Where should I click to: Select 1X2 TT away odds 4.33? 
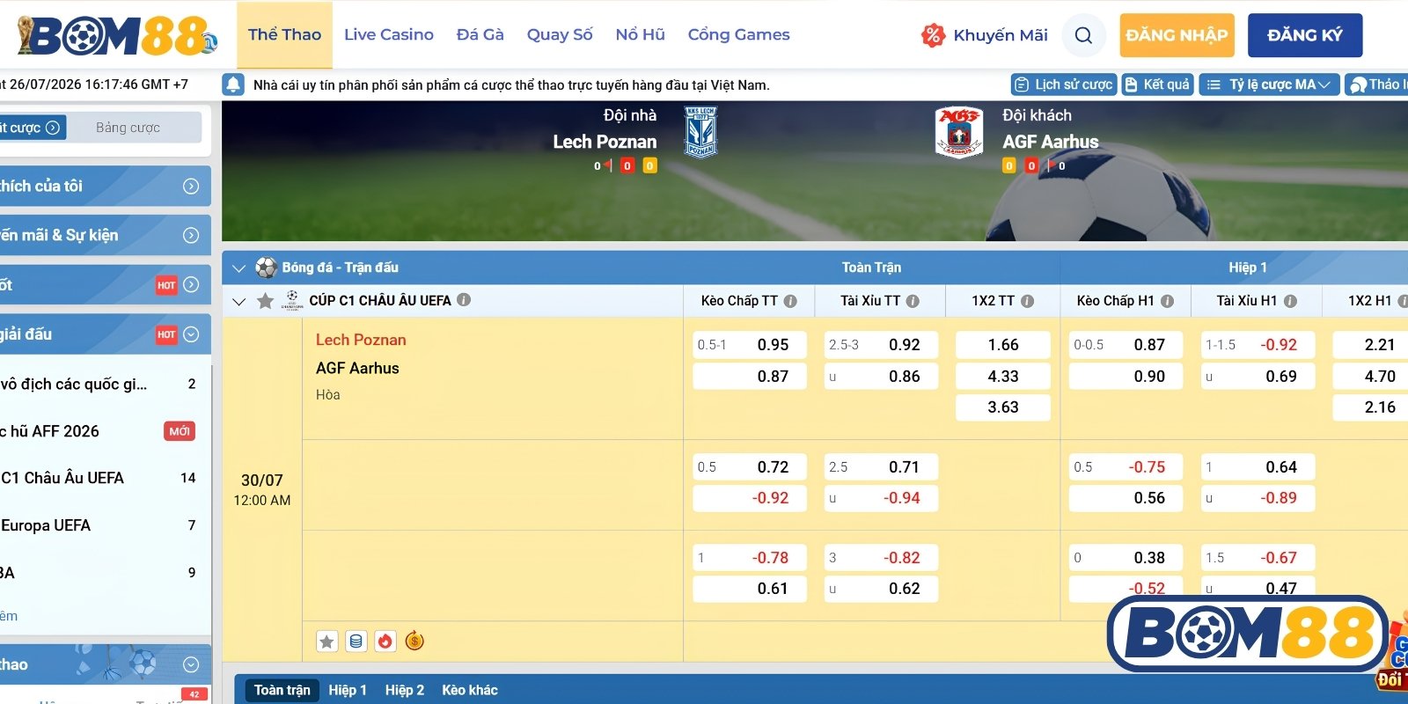click(x=1003, y=377)
